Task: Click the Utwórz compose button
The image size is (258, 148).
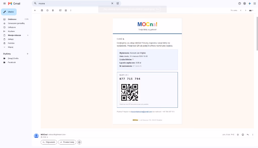Action: [9, 12]
